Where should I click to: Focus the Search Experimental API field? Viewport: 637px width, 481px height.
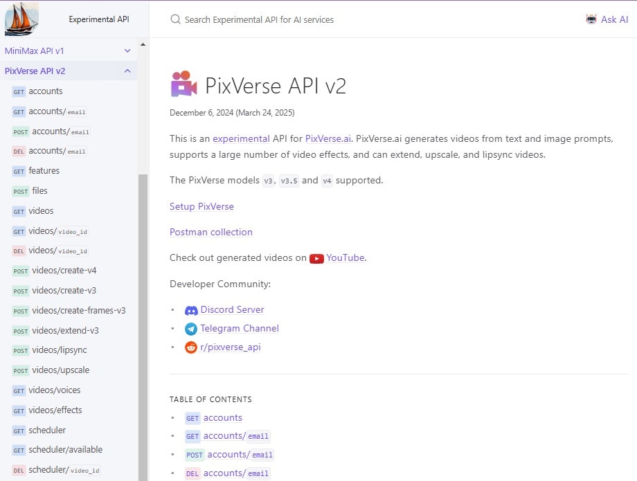(x=259, y=19)
